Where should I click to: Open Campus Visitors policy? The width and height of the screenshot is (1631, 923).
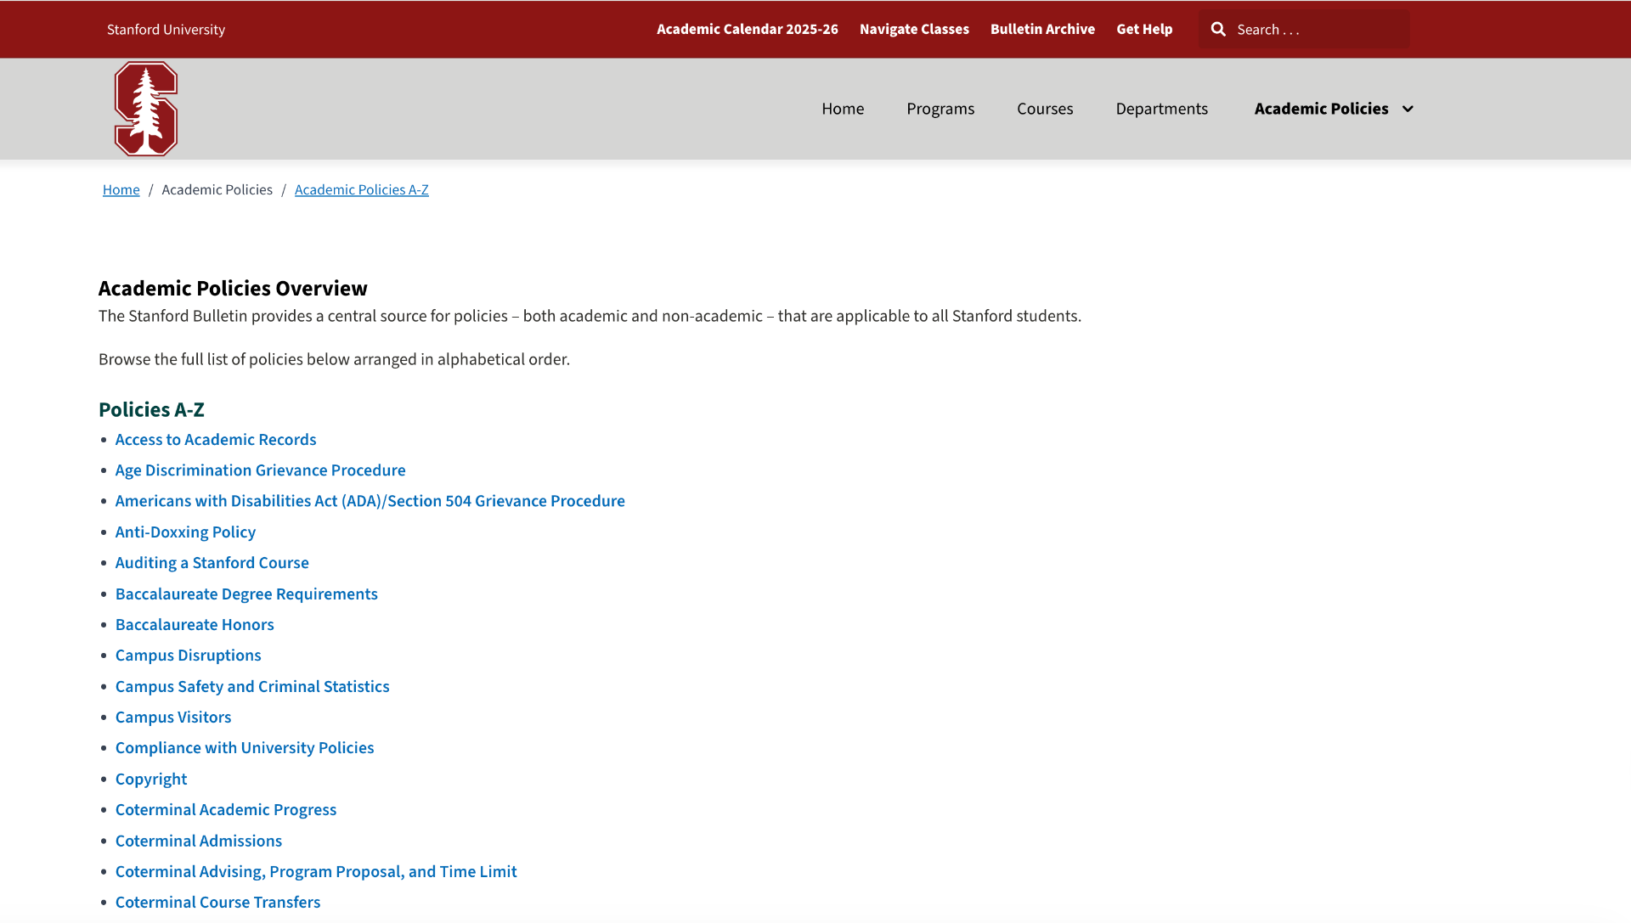[x=173, y=718]
